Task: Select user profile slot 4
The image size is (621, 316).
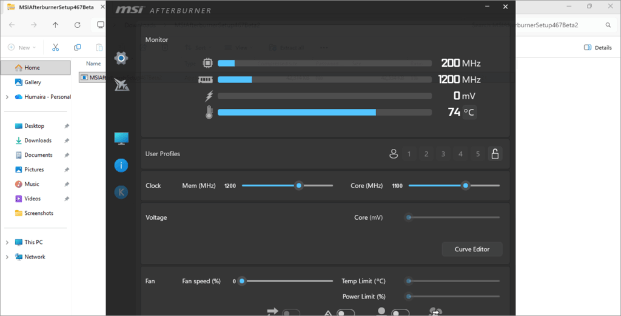Action: (x=460, y=154)
